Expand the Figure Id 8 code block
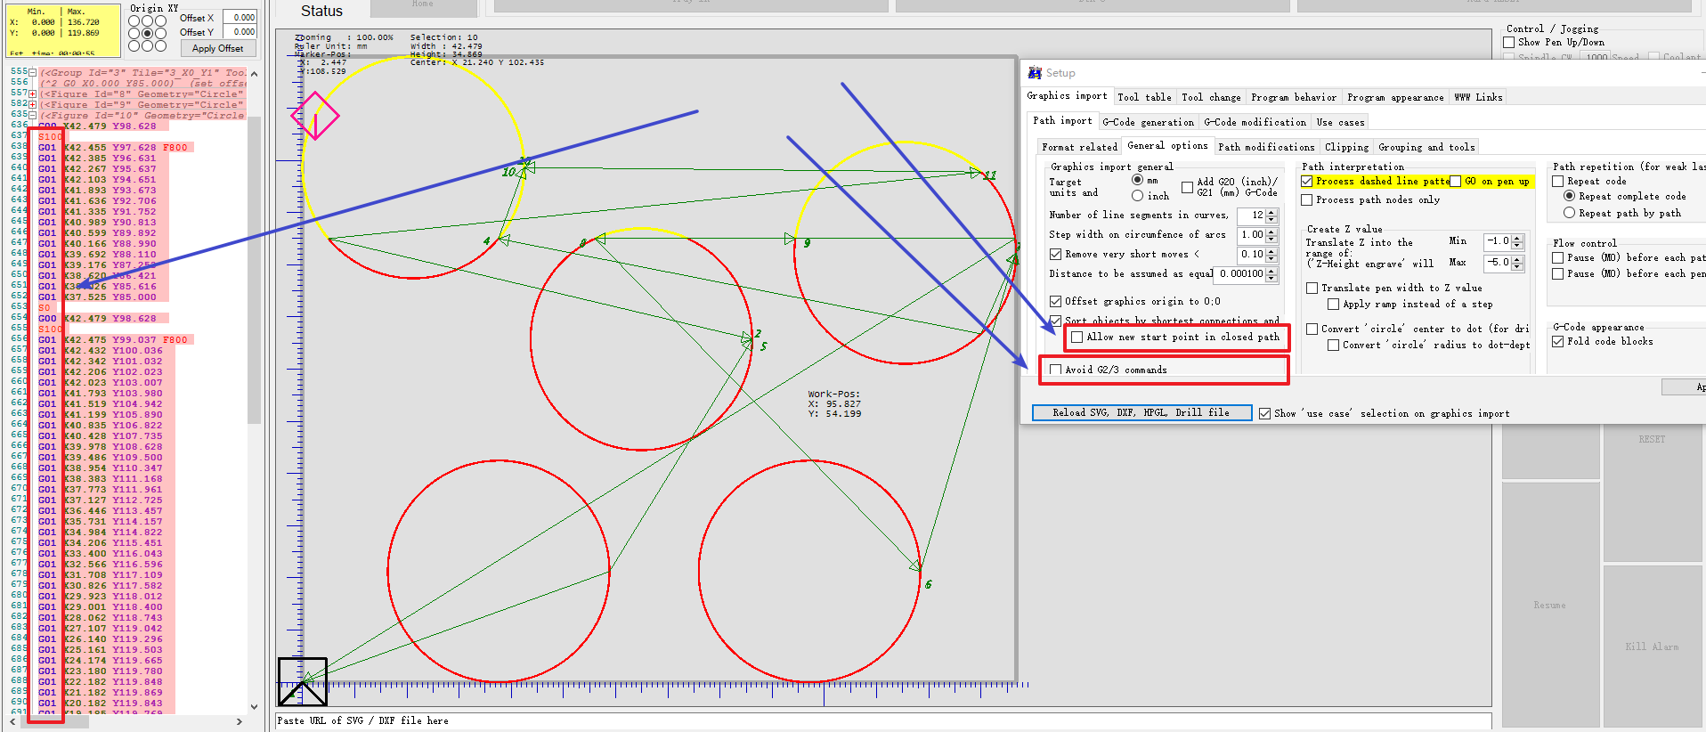The height and width of the screenshot is (732, 1706). pyautogui.click(x=33, y=94)
